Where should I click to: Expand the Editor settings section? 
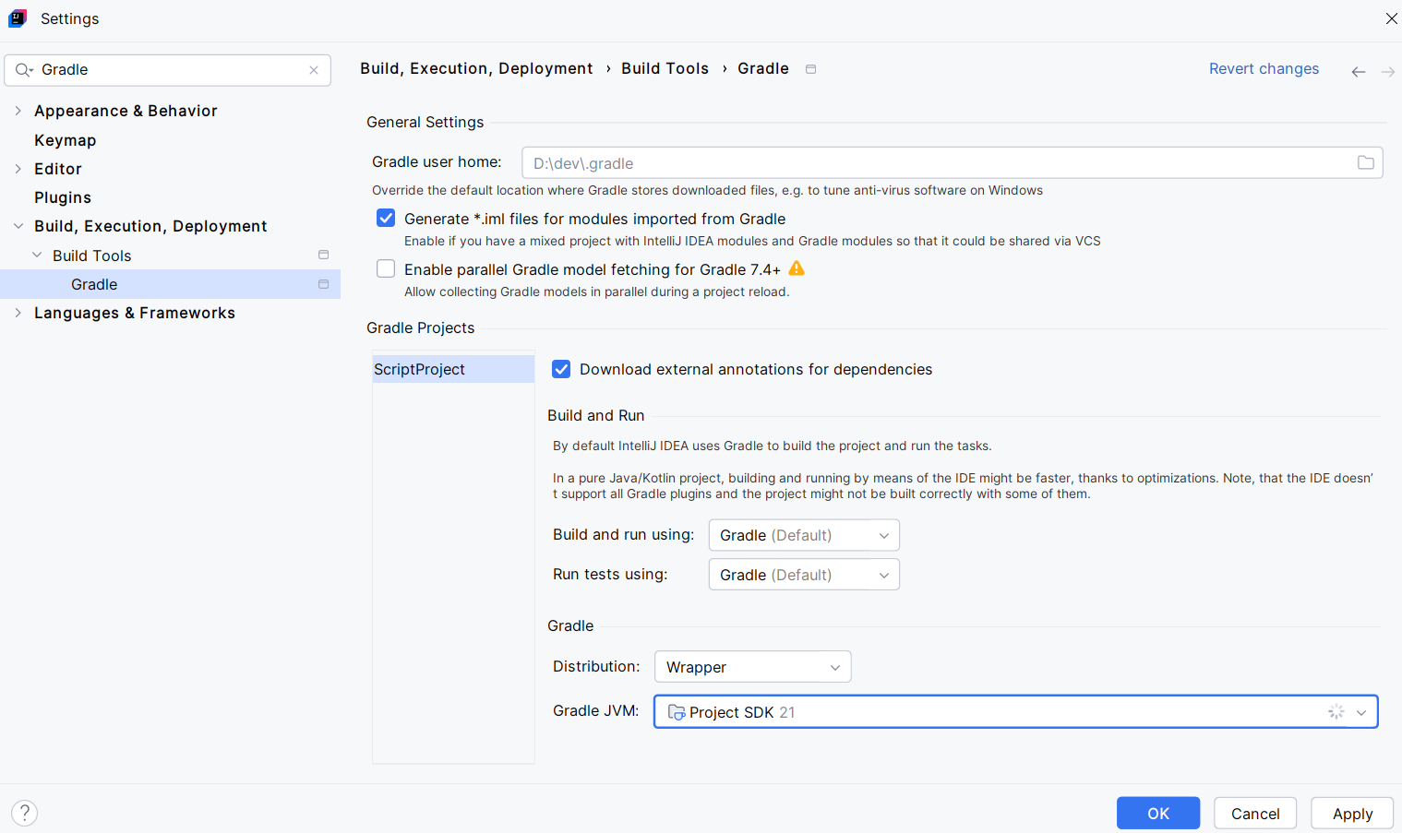[x=18, y=169]
